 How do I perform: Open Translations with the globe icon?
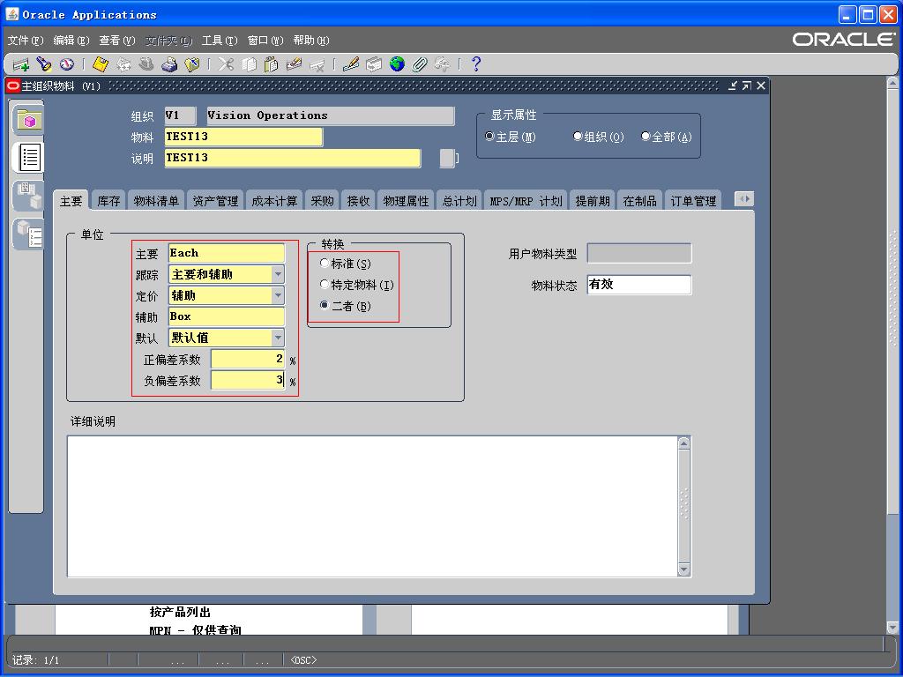click(x=397, y=64)
